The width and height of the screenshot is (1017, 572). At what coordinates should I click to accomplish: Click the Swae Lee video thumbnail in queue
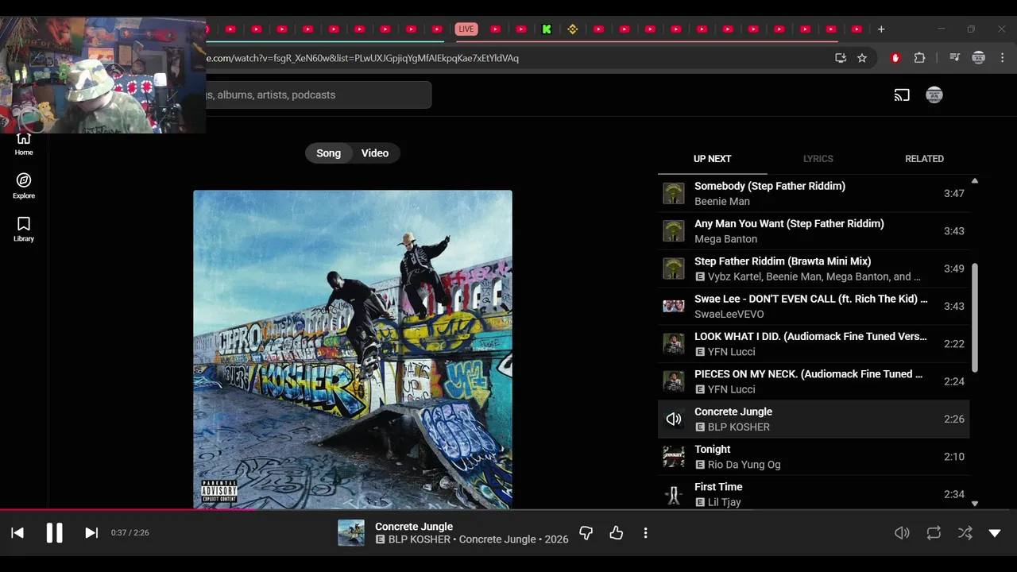pyautogui.click(x=674, y=307)
